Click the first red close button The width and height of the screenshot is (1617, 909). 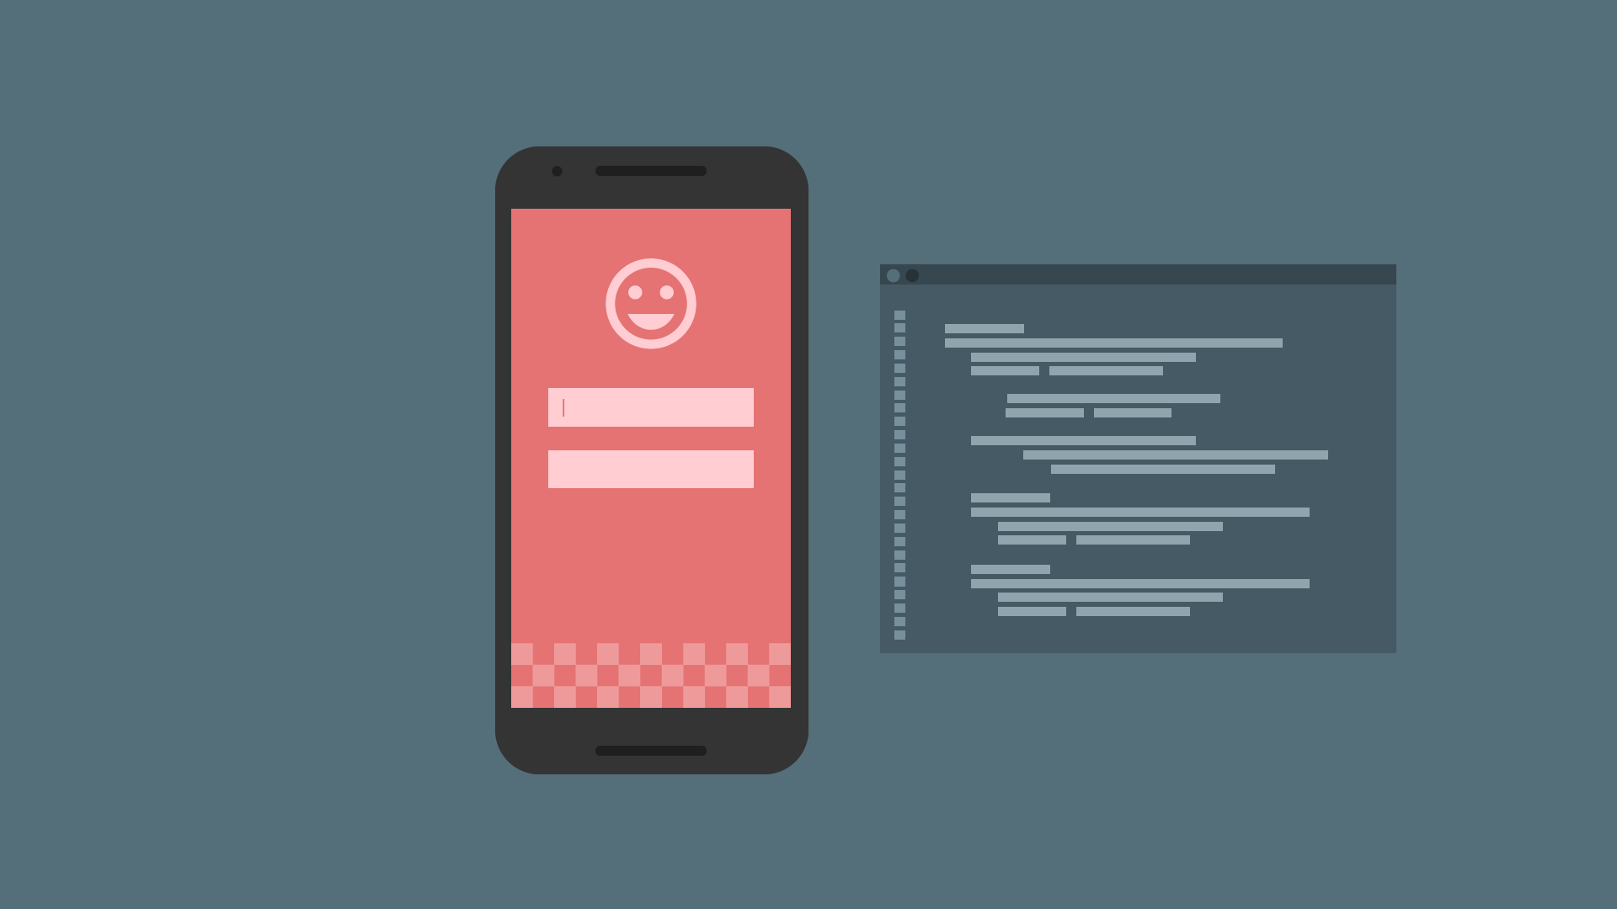[x=893, y=276]
